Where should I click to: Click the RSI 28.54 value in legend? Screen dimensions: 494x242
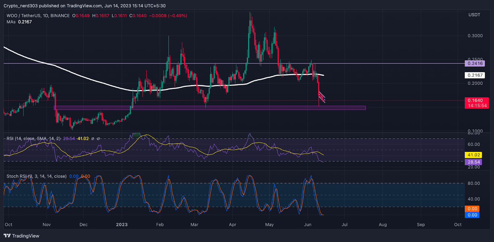[x=69, y=139]
